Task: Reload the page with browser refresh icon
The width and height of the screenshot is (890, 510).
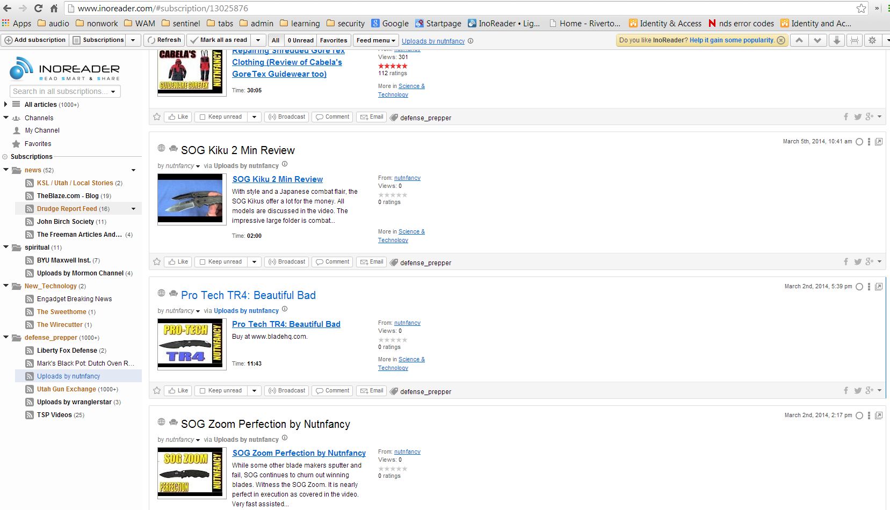Action: point(38,9)
